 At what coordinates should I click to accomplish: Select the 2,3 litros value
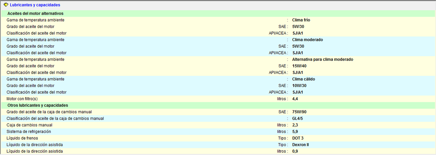[x=295, y=125]
